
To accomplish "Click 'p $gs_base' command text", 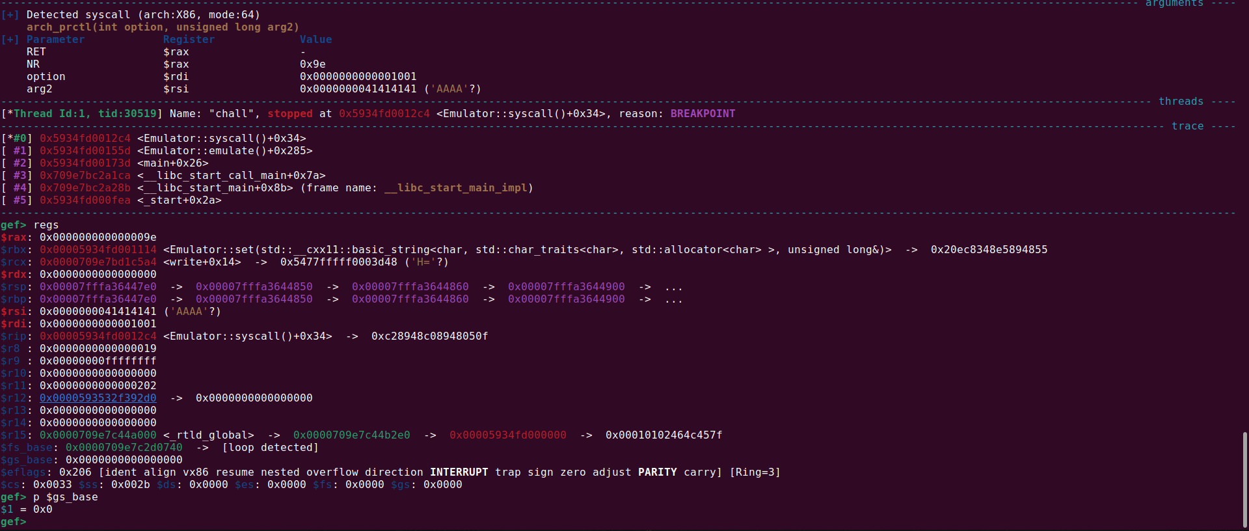I will [x=65, y=497].
